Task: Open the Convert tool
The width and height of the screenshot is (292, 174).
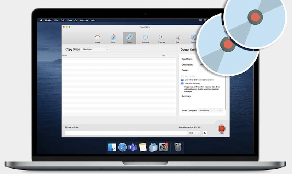Action: pos(145,38)
